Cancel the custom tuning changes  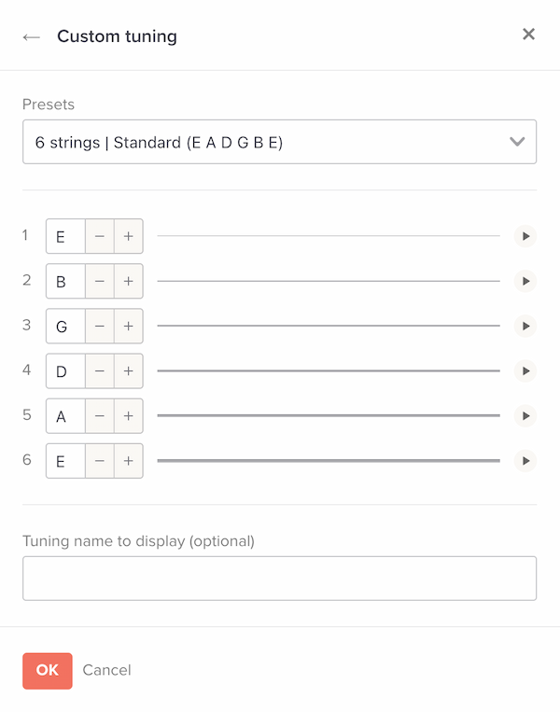(x=106, y=670)
